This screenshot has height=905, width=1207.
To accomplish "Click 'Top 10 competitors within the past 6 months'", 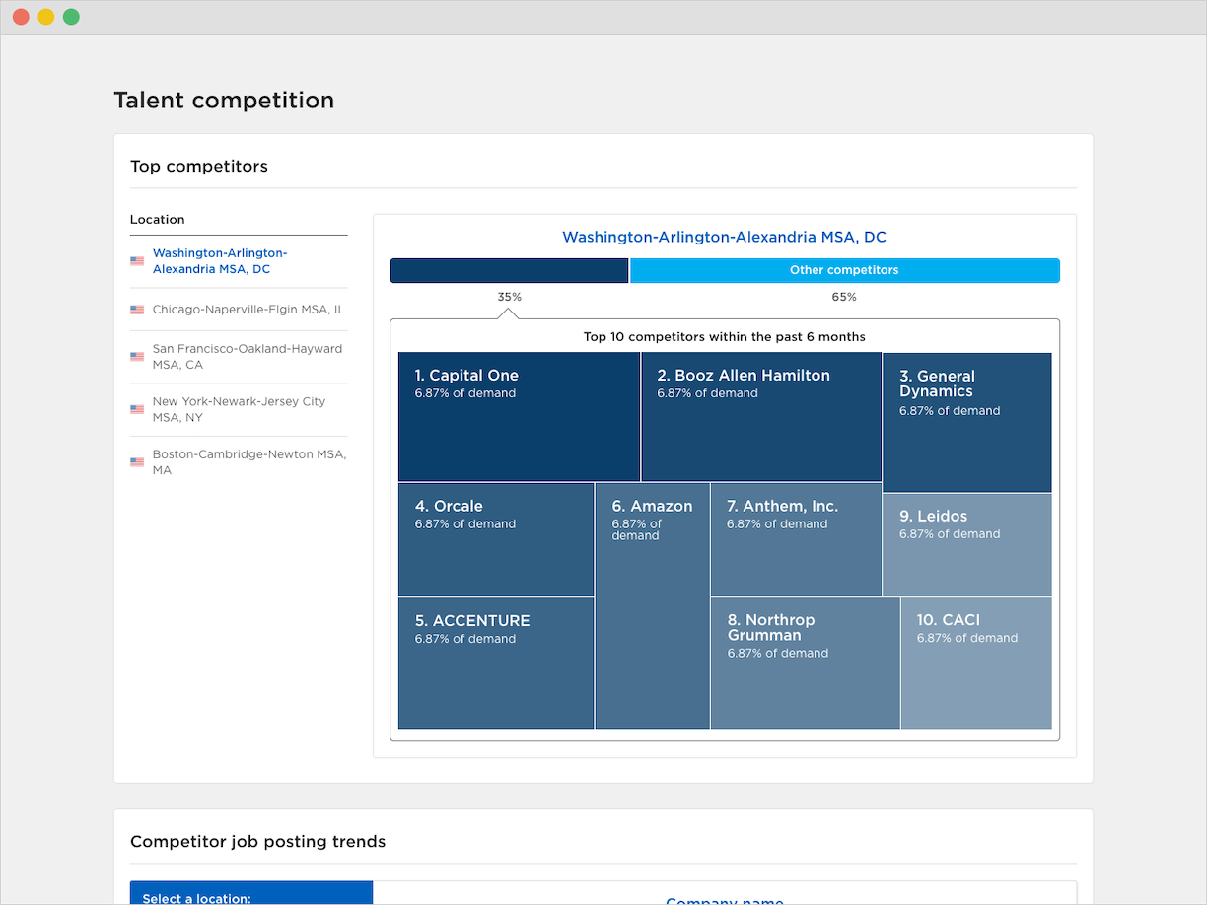I will pos(725,337).
